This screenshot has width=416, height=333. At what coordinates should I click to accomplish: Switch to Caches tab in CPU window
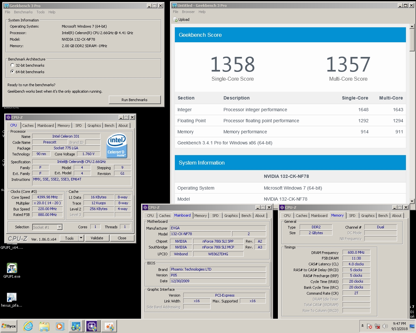point(28,126)
